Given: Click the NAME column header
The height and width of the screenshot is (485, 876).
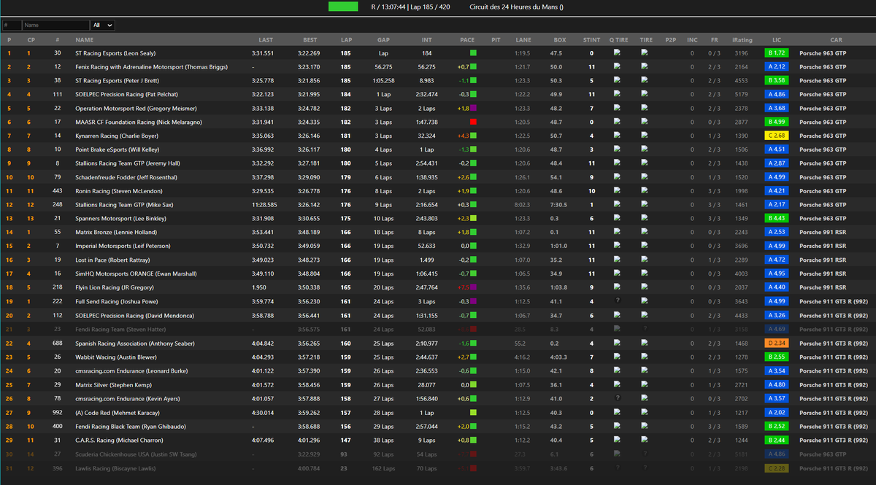Looking at the screenshot, I should click(x=85, y=39).
